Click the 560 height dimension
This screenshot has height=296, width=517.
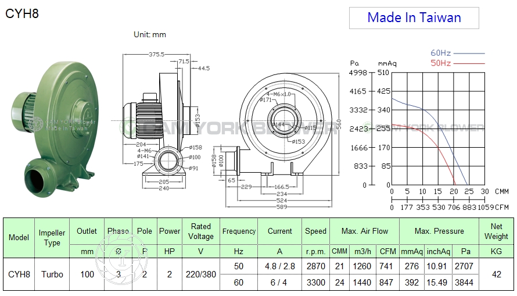339,124
